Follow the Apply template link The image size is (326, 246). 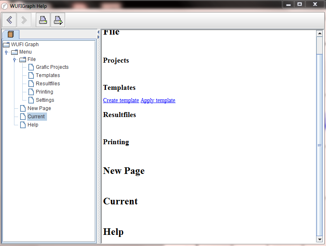click(158, 101)
